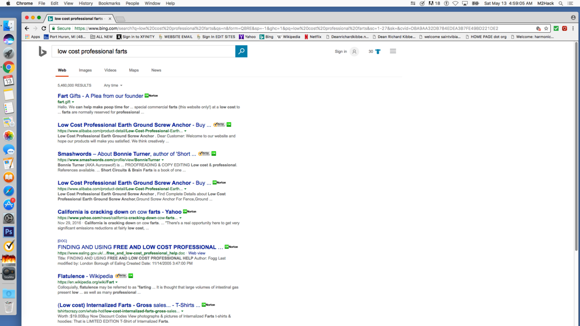Image resolution: width=580 pixels, height=326 pixels.
Task: Open the Apple menu
Action: (x=8, y=3)
